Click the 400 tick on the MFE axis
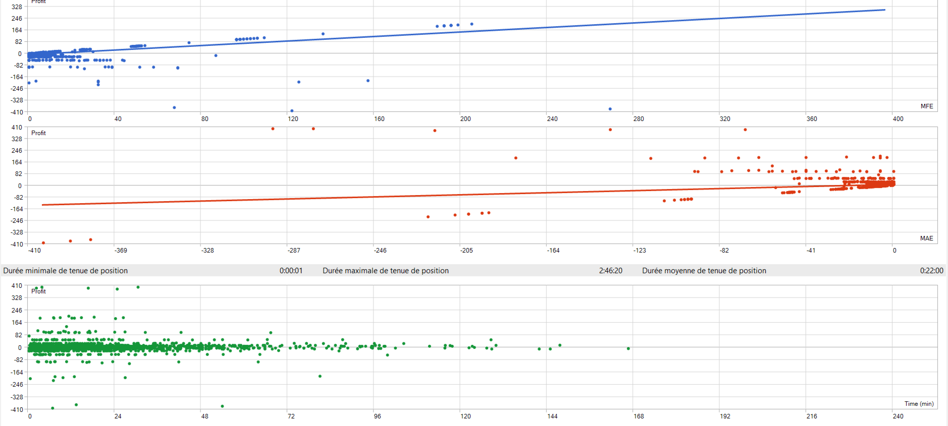Image resolution: width=948 pixels, height=426 pixels. [x=898, y=119]
